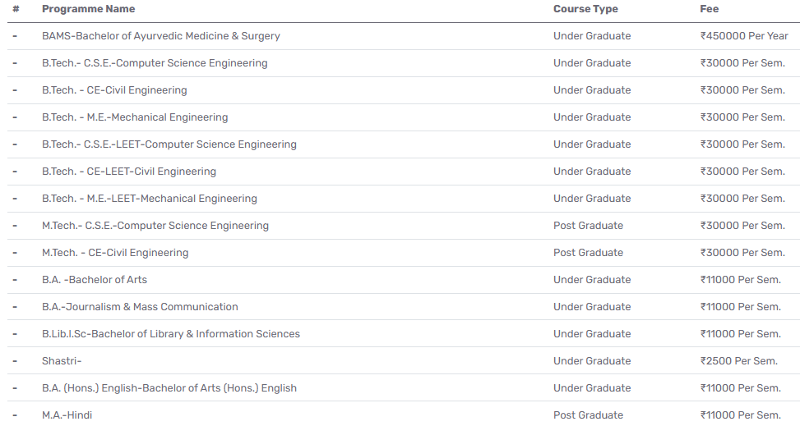Screen dimensions: 800x426
Task: Select B.Tech. M.E.-LEET-Mechanical Engineering programme
Action: tap(150, 199)
